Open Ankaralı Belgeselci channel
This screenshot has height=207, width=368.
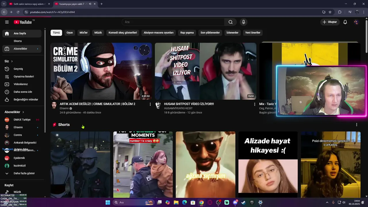(22, 143)
